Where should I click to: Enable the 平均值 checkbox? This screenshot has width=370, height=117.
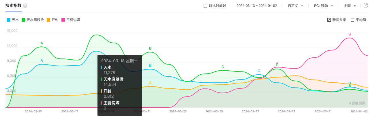click(x=352, y=20)
